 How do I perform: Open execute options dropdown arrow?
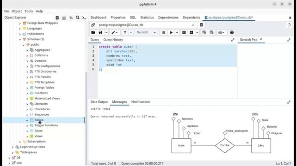[x=177, y=32]
